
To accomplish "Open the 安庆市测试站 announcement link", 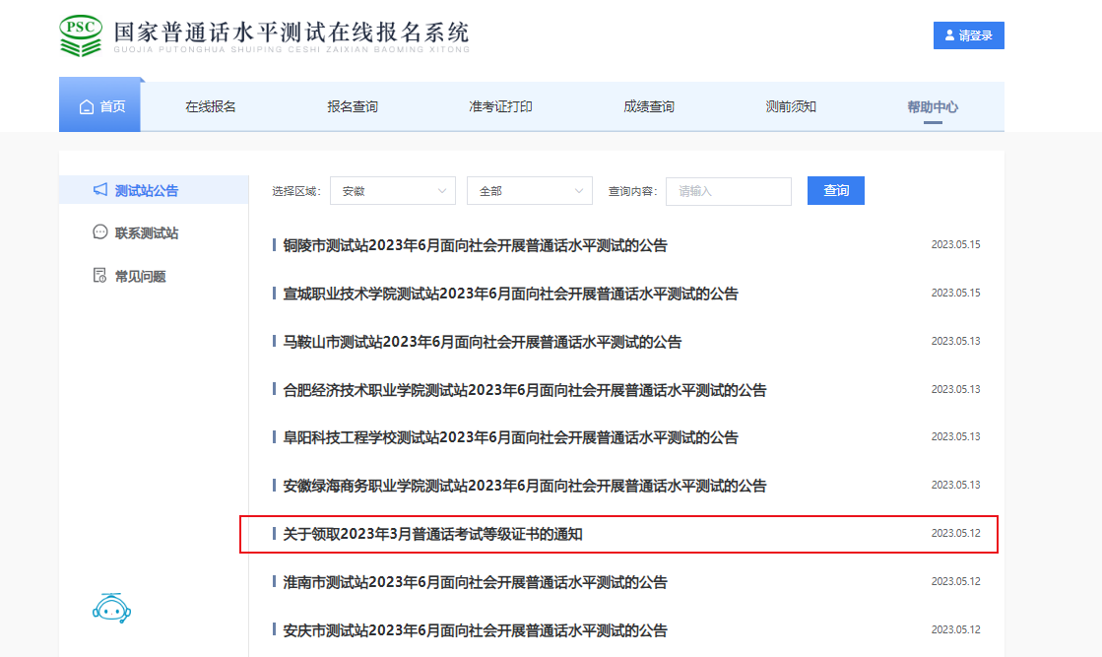I will pyautogui.click(x=475, y=630).
